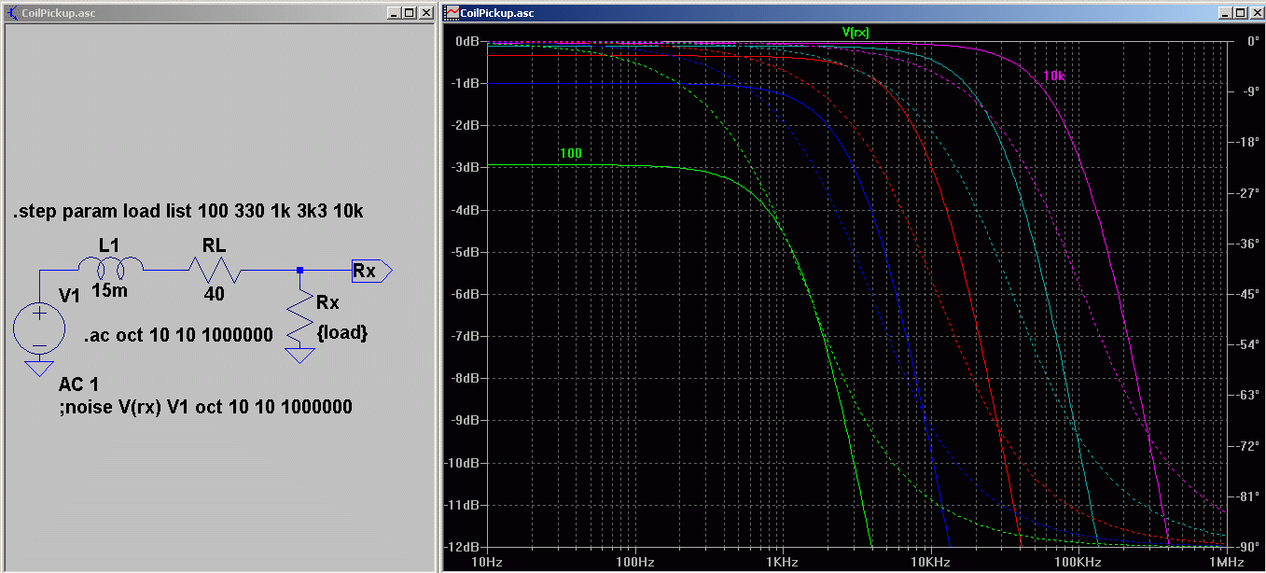Click the AC 1 source value text
This screenshot has height=573, width=1266.
78,385
